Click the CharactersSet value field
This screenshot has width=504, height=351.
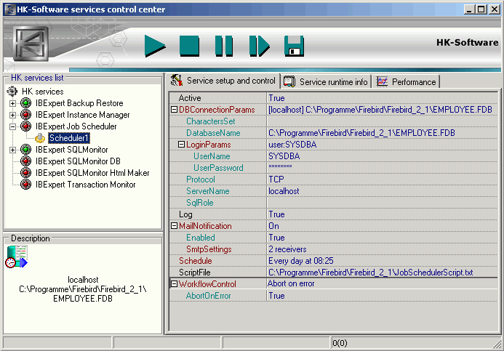click(x=382, y=121)
